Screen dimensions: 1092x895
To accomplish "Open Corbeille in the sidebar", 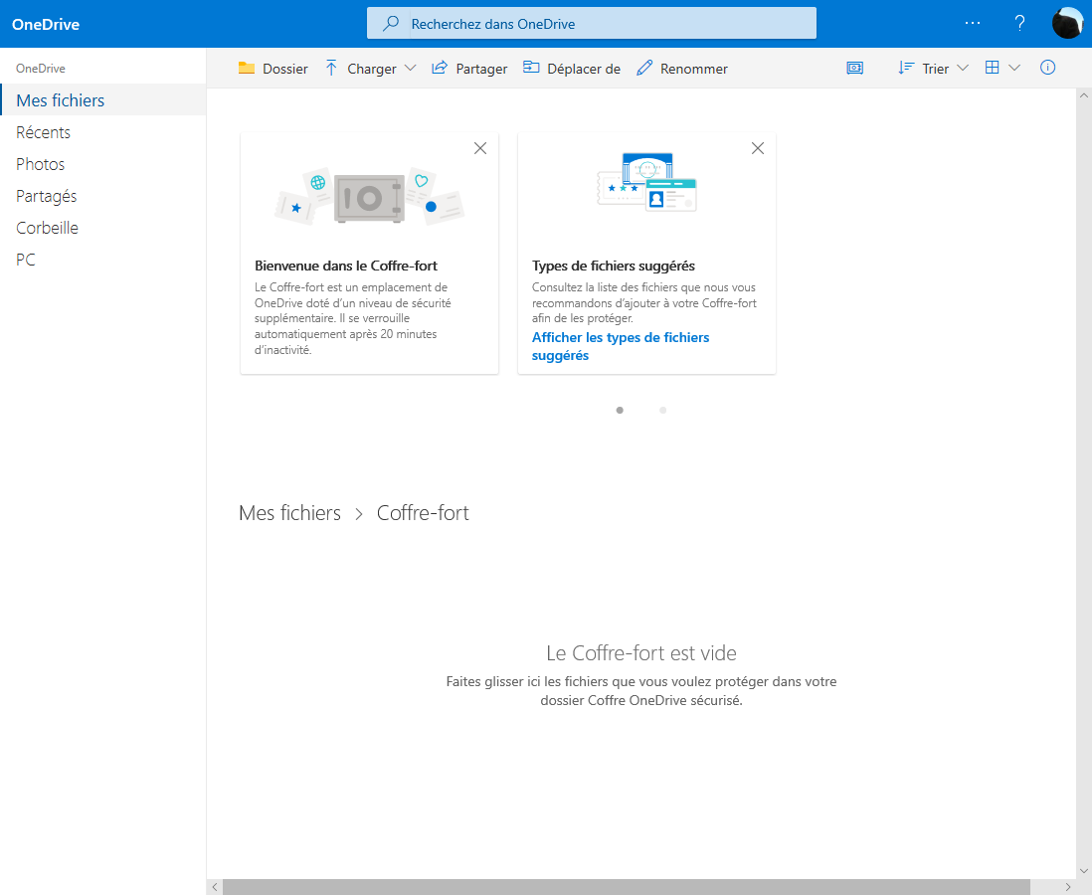I will click(103, 228).
